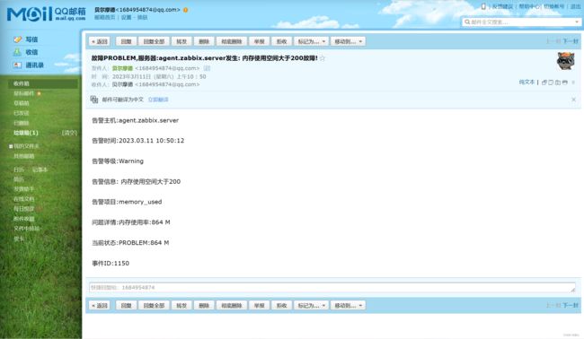584x339 pixels.
Task: Click the top 删除 delete button
Action: pyautogui.click(x=204, y=41)
